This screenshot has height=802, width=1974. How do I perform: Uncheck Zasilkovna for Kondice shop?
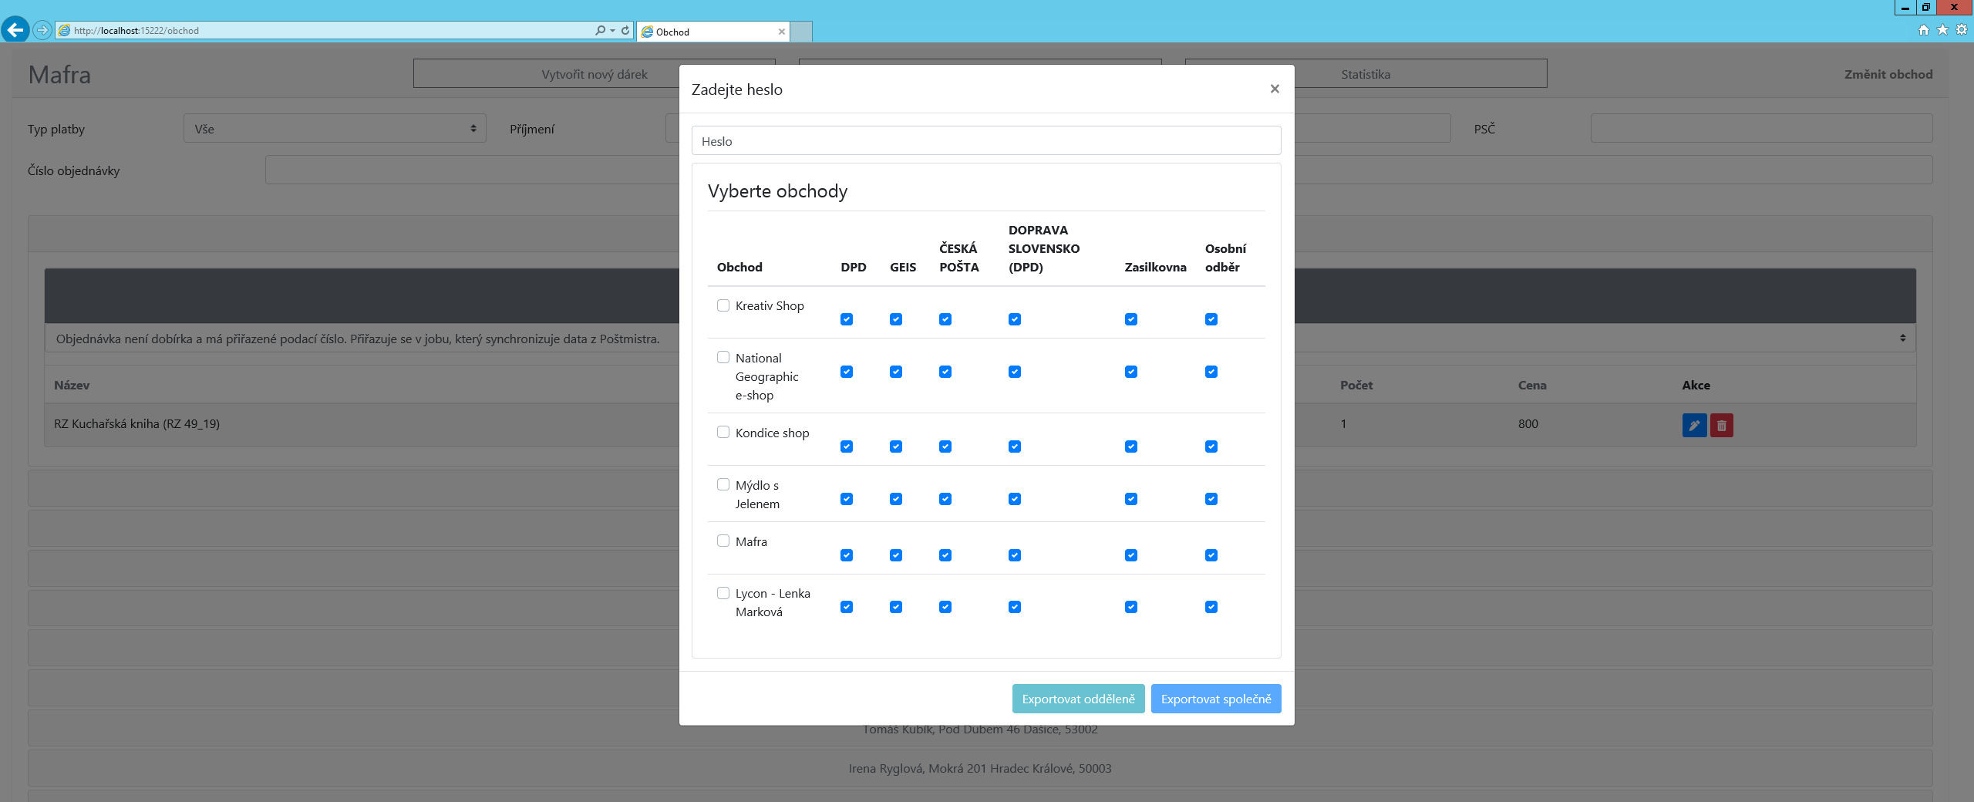pyautogui.click(x=1131, y=446)
